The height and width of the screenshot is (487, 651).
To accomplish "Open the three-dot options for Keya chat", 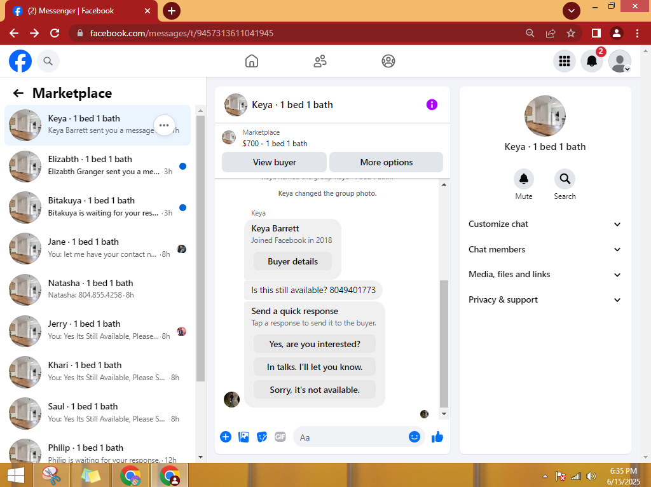I will pos(164,125).
